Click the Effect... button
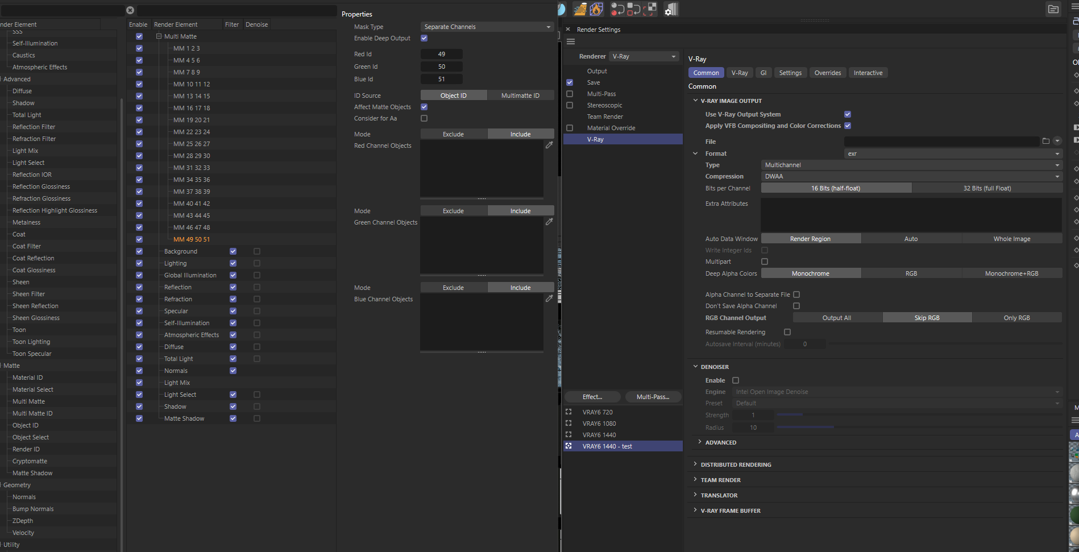The height and width of the screenshot is (552, 1079). click(x=592, y=397)
